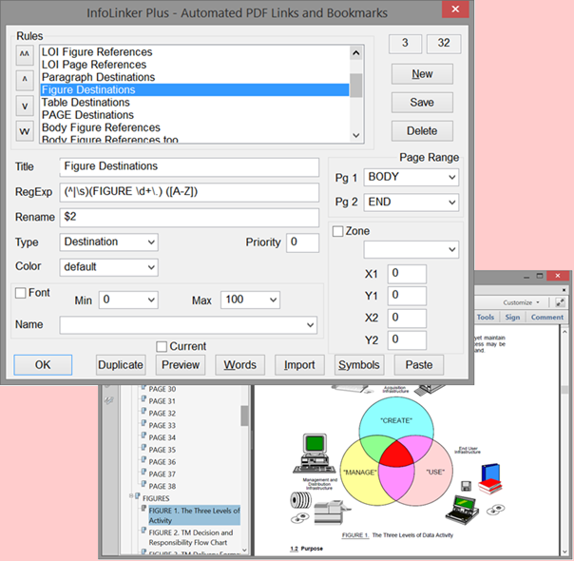This screenshot has height=561, width=574.
Task: Collapse the FIGURES bookmark tree node
Action: click(x=131, y=496)
